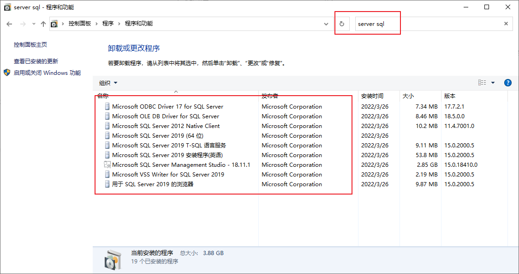
Task: Click the SQL Server Management Studio icon
Action: click(107, 164)
